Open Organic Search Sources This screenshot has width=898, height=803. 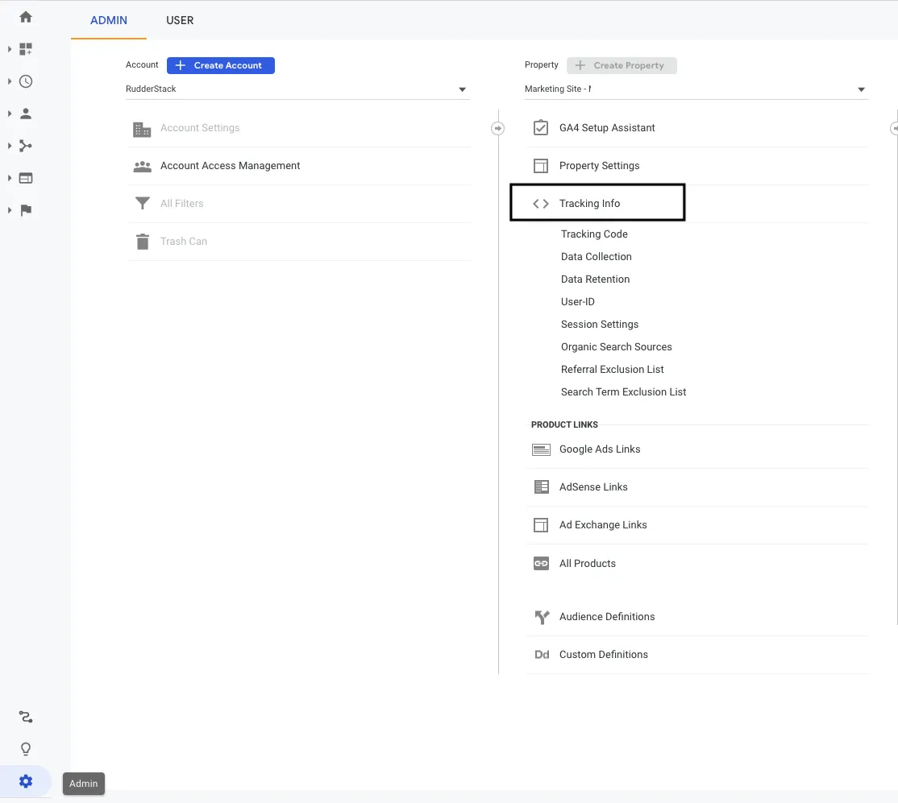click(616, 347)
